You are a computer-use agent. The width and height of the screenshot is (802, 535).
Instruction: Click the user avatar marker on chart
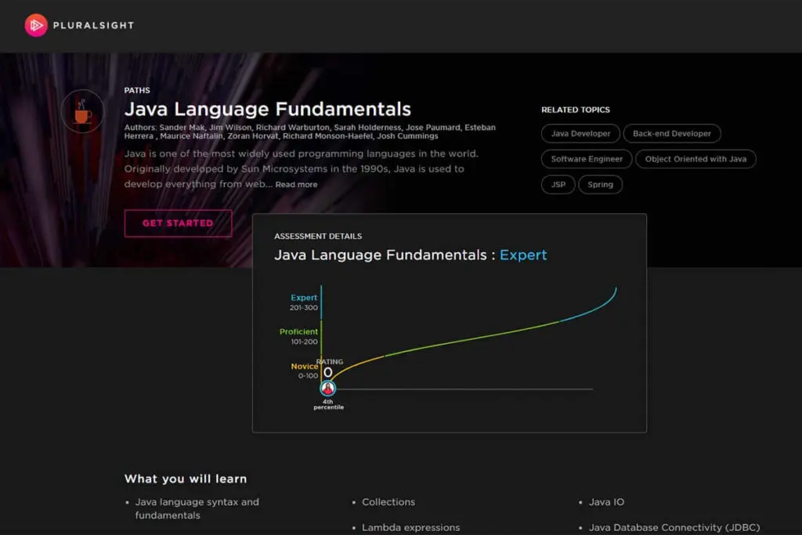point(328,389)
